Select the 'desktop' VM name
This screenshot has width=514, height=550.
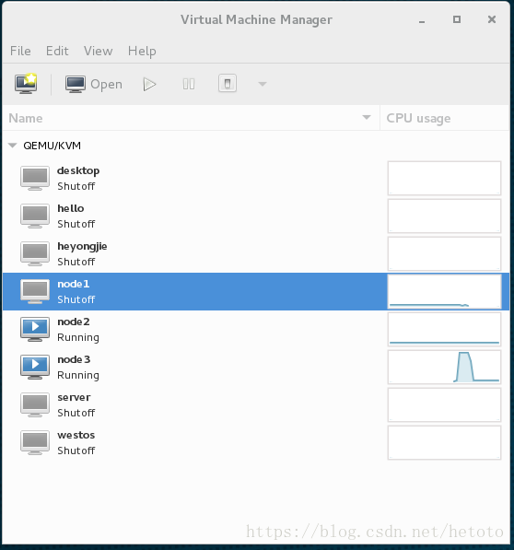click(x=78, y=170)
